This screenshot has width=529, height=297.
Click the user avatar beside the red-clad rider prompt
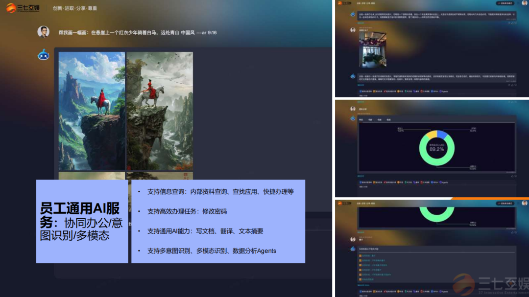pyautogui.click(x=44, y=32)
